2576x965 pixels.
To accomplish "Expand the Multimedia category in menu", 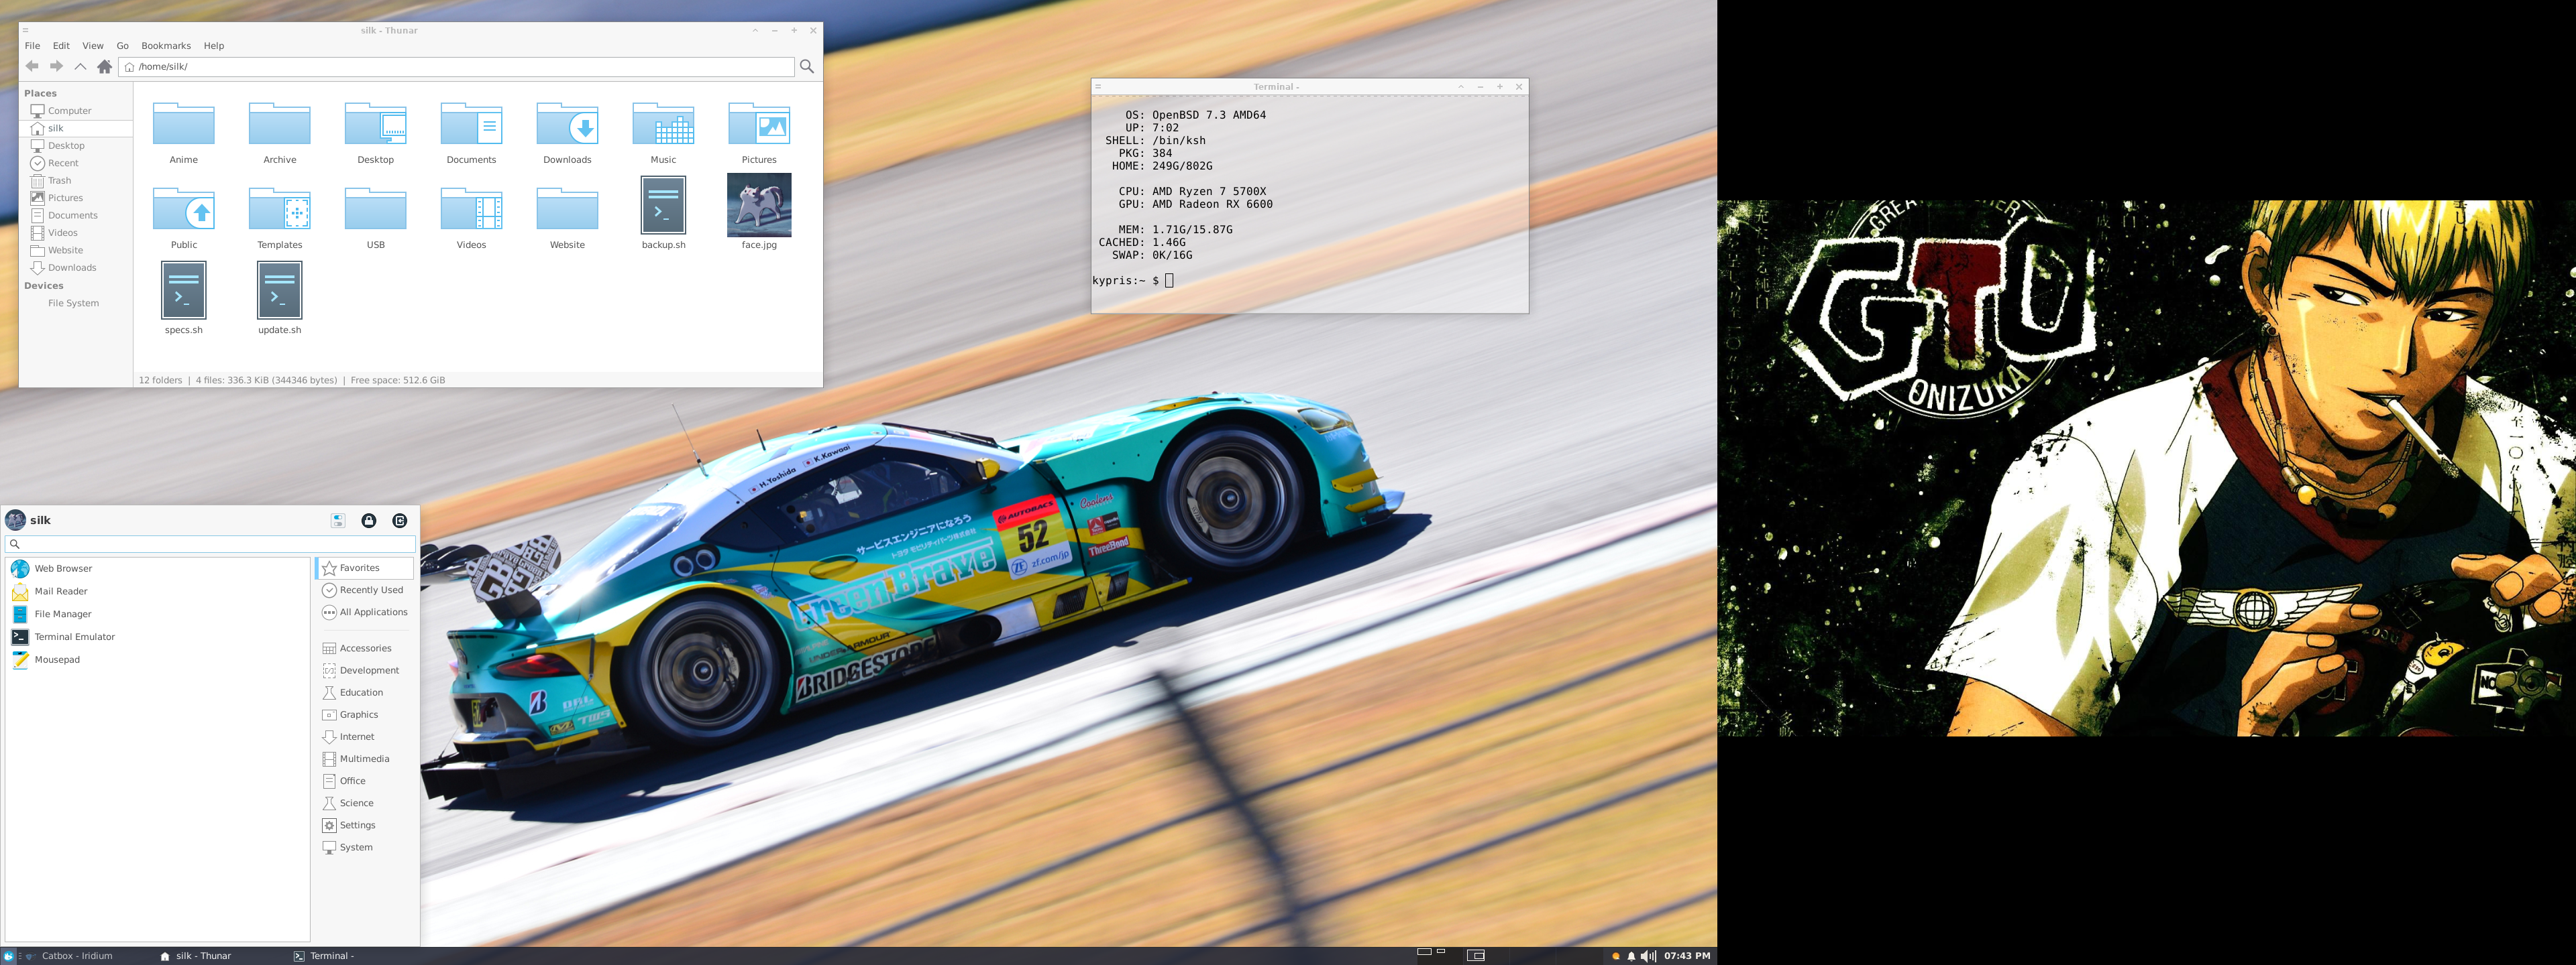I will (x=364, y=759).
